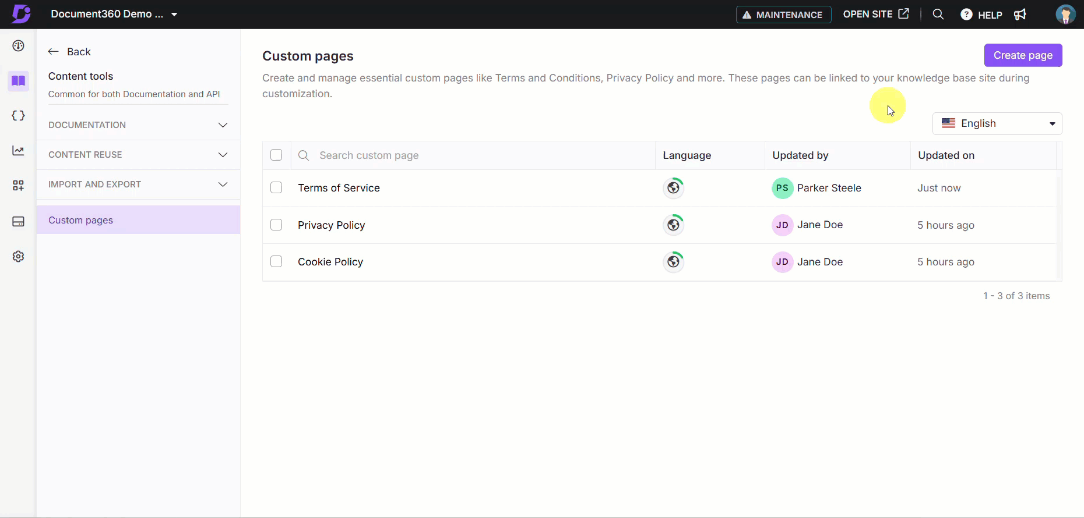Click the OPEN SITE external link icon
1084x518 pixels.
904,14
